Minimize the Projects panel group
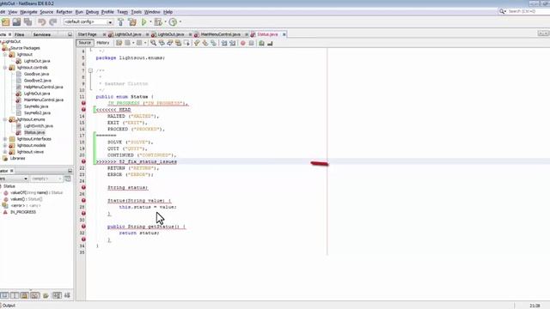This screenshot has height=309, width=550. [x=70, y=34]
